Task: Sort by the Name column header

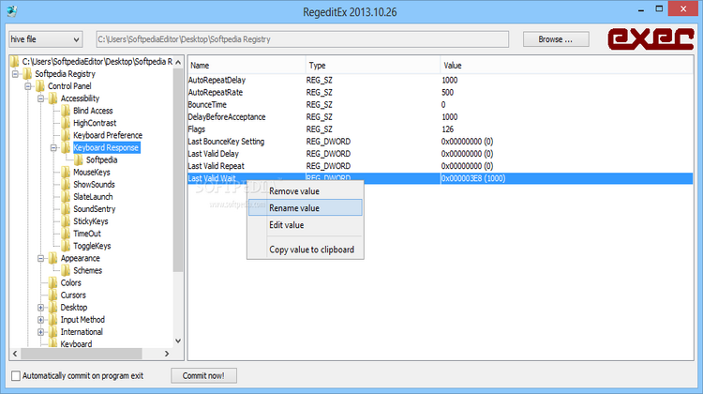Action: coord(247,66)
